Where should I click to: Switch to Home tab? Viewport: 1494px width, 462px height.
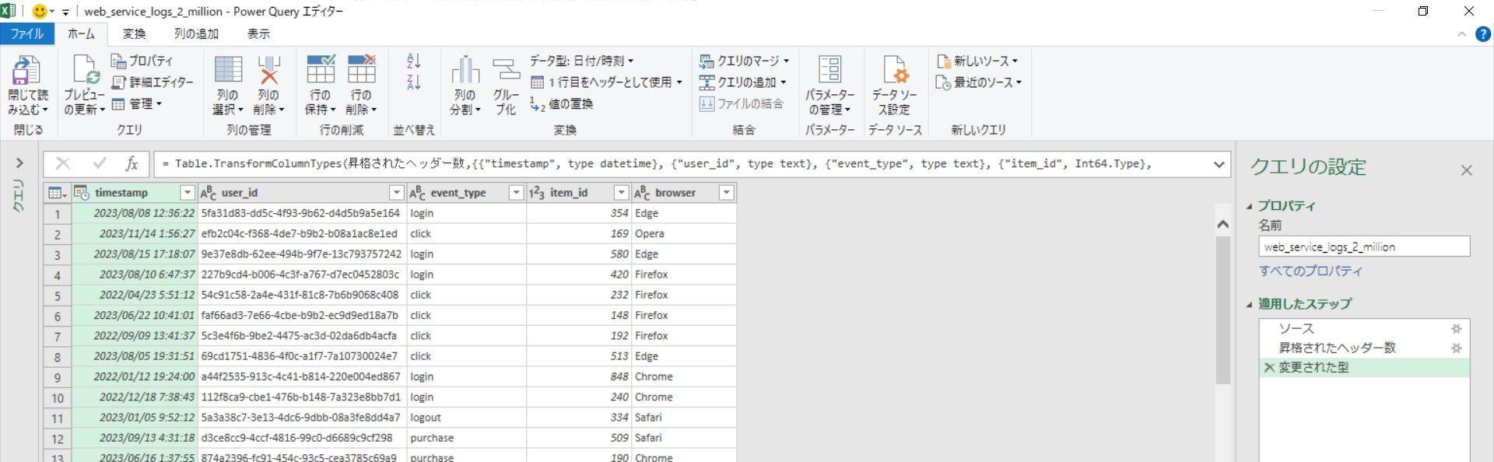(x=81, y=33)
